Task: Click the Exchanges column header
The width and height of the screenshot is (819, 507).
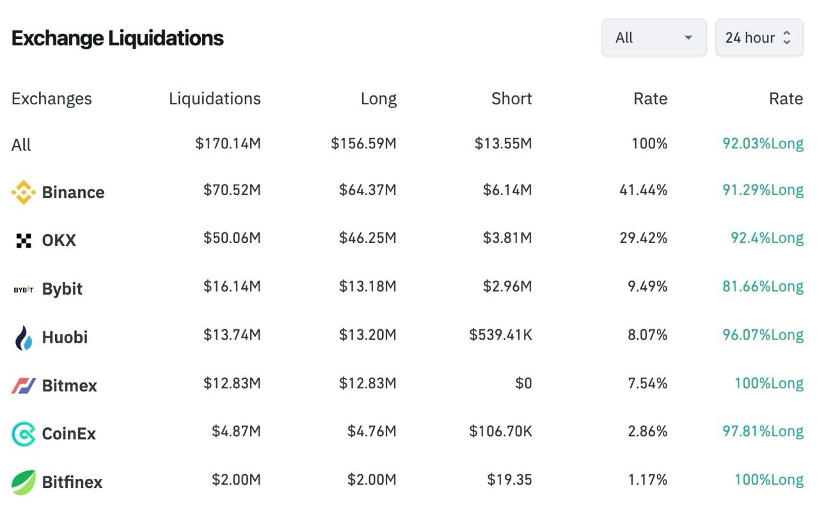Action: pos(51,98)
